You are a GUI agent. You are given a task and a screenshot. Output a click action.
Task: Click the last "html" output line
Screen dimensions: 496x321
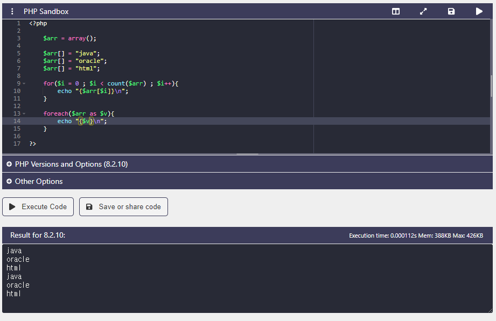pos(13,294)
